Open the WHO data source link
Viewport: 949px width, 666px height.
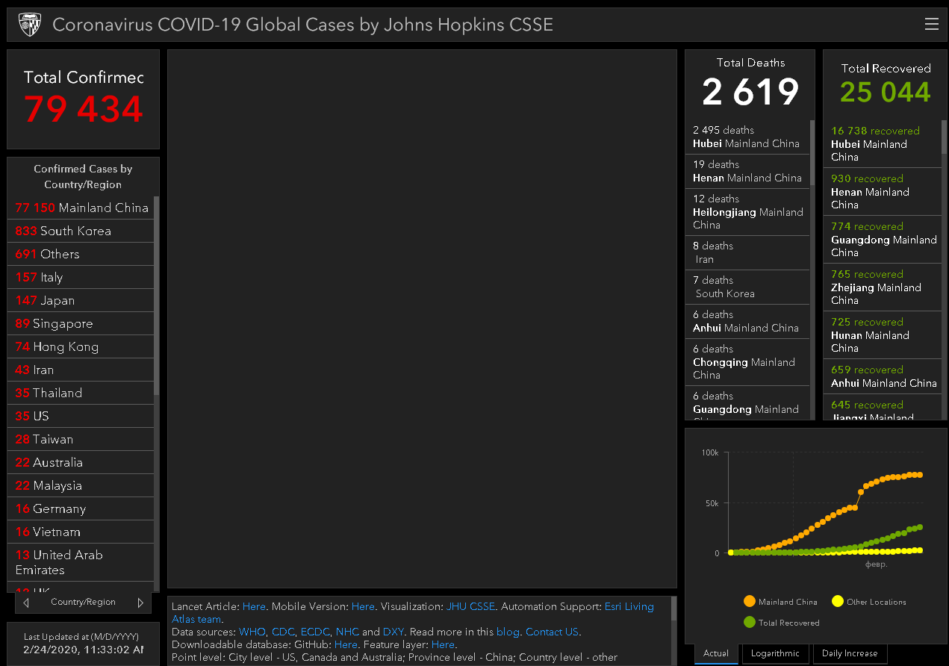(252, 632)
